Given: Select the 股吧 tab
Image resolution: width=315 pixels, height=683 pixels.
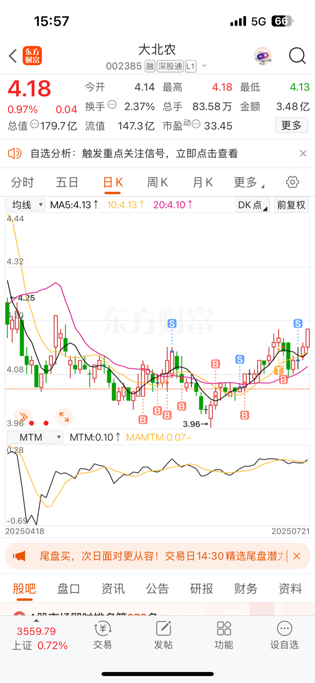Looking at the screenshot, I should click(25, 589).
